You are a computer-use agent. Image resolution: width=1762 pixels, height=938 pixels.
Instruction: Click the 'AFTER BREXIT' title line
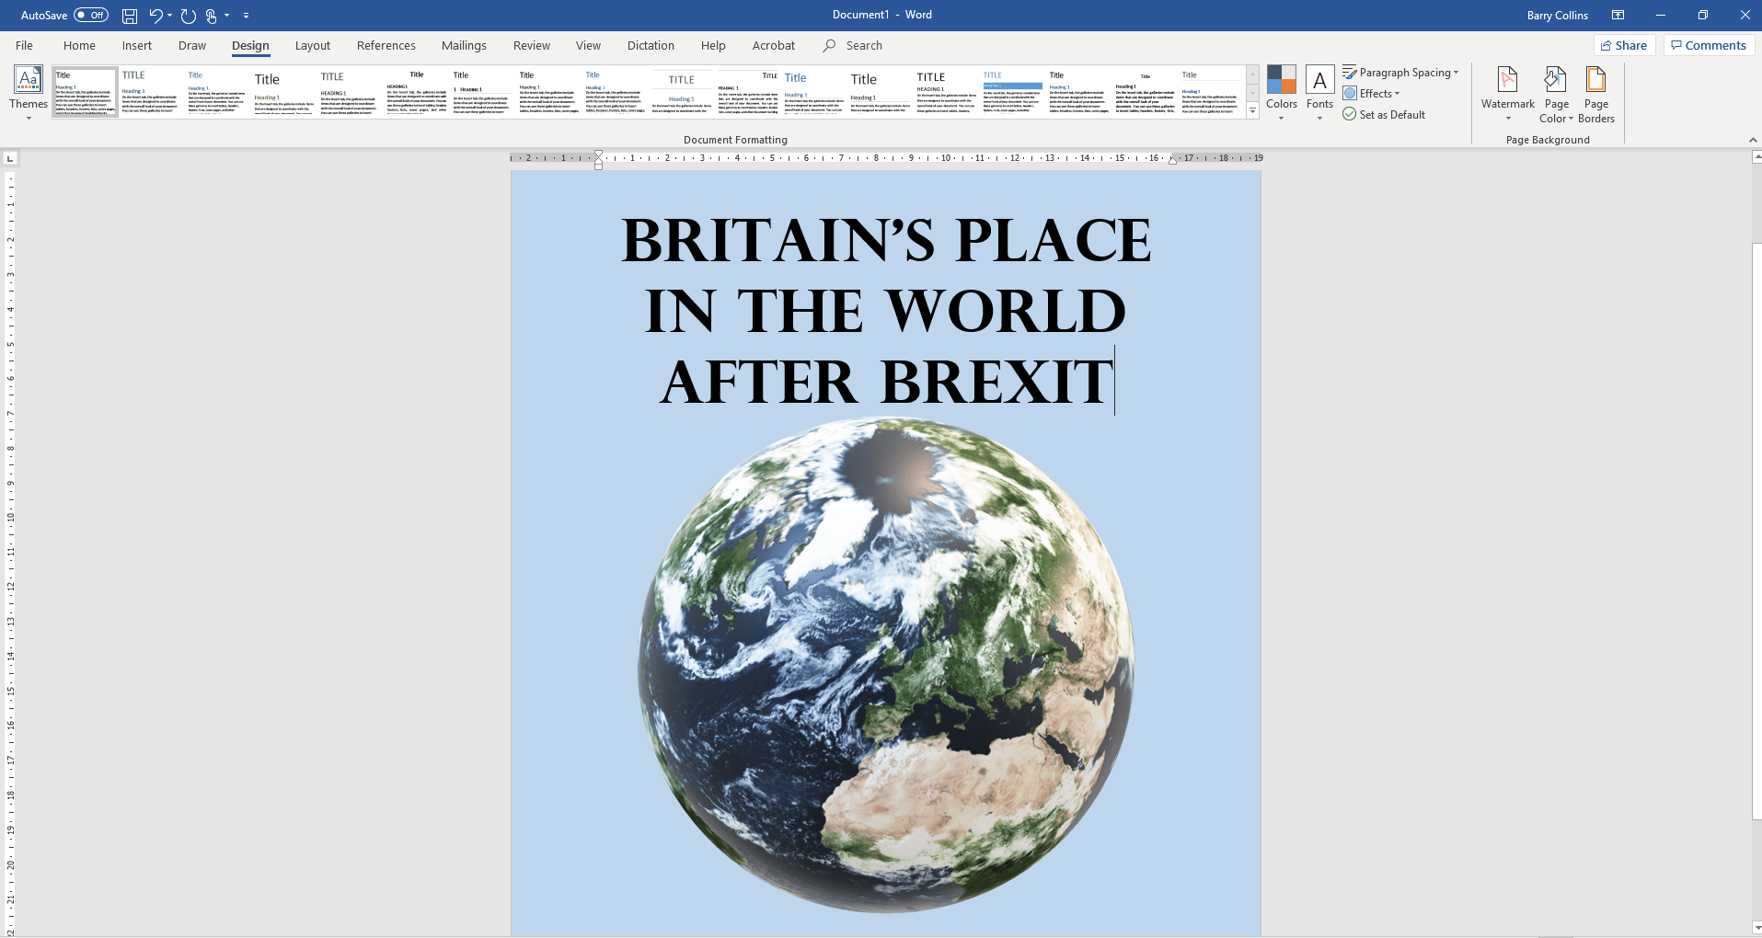coord(887,383)
